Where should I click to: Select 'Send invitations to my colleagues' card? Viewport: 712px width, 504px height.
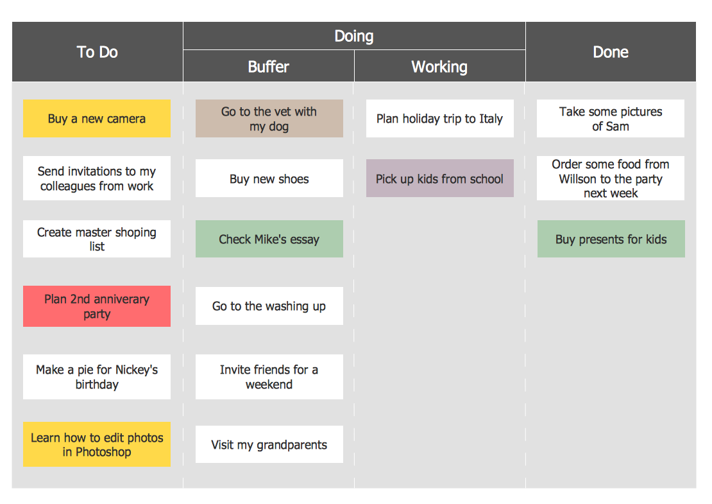point(97,178)
